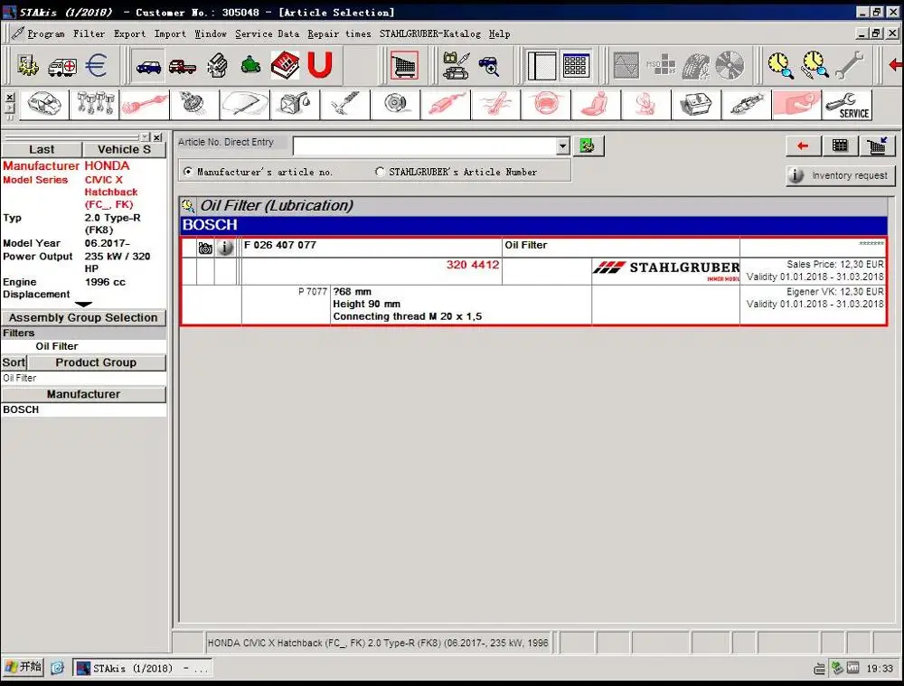Select the green motorcycle vehicle type
Screen dimensions: 904x686
pyautogui.click(x=250, y=66)
